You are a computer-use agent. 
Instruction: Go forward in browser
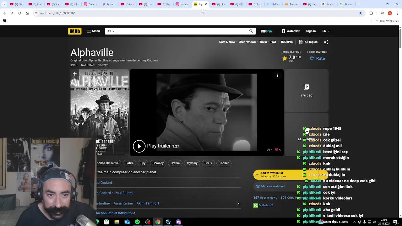point(12,13)
